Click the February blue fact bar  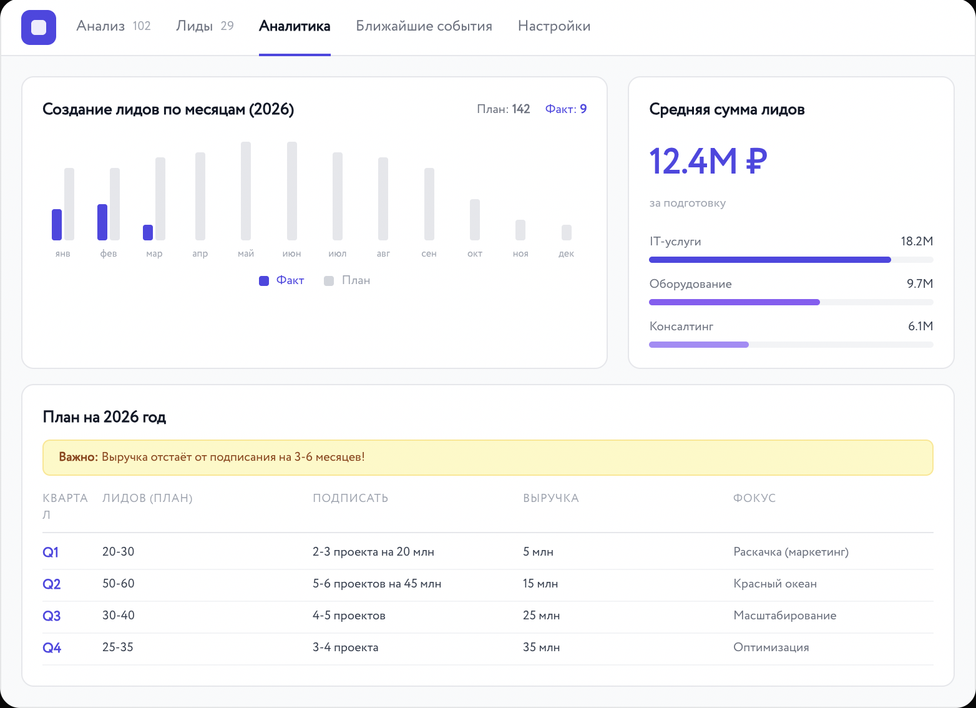point(102,222)
